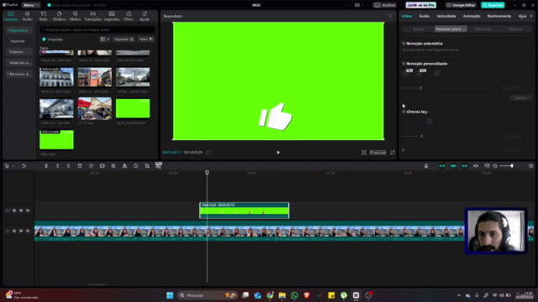The height and width of the screenshot is (302, 538).
Task: Switch to the Rastreamento tab
Action: pyautogui.click(x=498, y=16)
